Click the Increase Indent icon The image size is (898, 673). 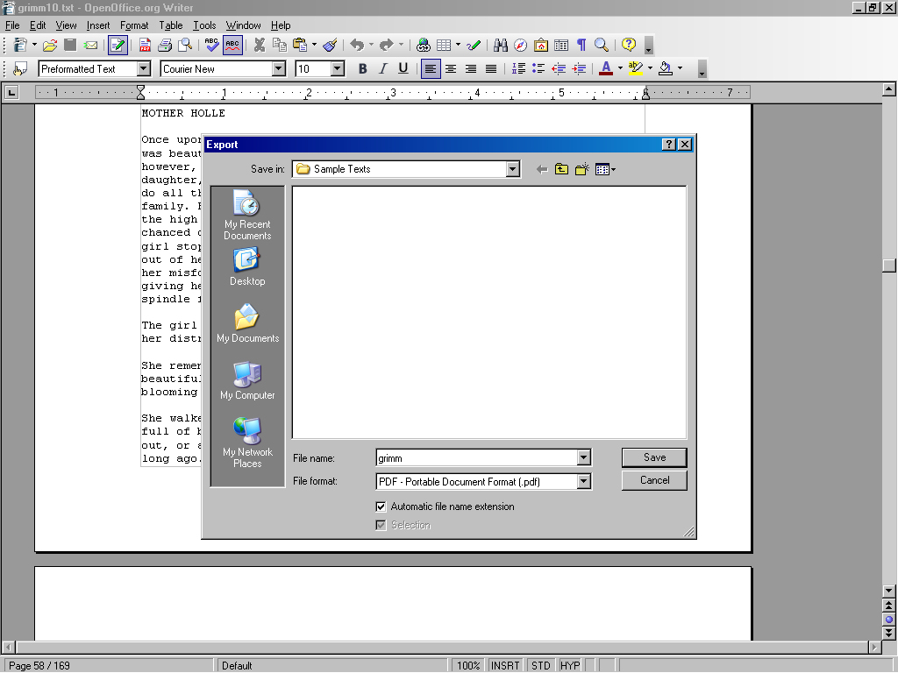pyautogui.click(x=579, y=69)
